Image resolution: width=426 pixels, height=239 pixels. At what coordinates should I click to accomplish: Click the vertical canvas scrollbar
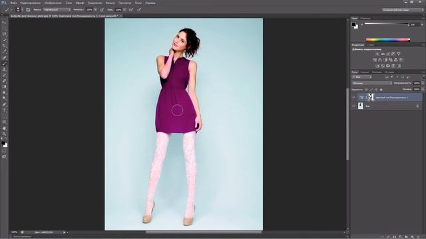(347, 124)
